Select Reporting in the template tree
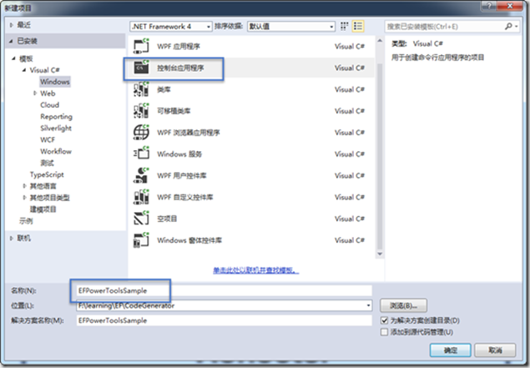The image size is (530, 368). [x=57, y=117]
